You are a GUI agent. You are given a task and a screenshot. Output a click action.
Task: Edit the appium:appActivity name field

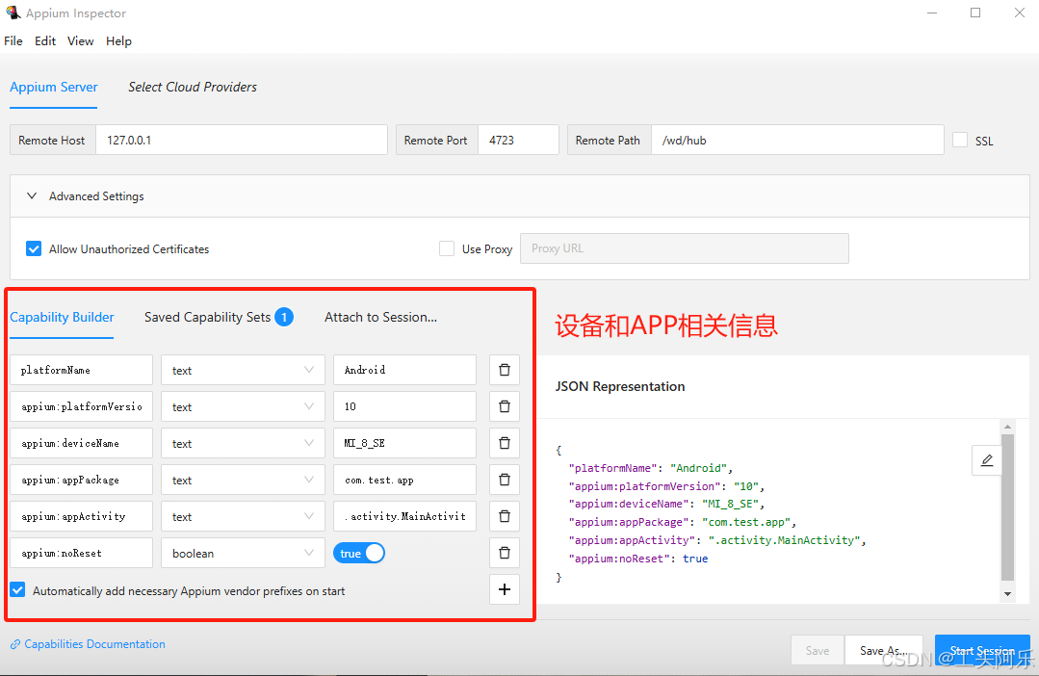(x=82, y=515)
